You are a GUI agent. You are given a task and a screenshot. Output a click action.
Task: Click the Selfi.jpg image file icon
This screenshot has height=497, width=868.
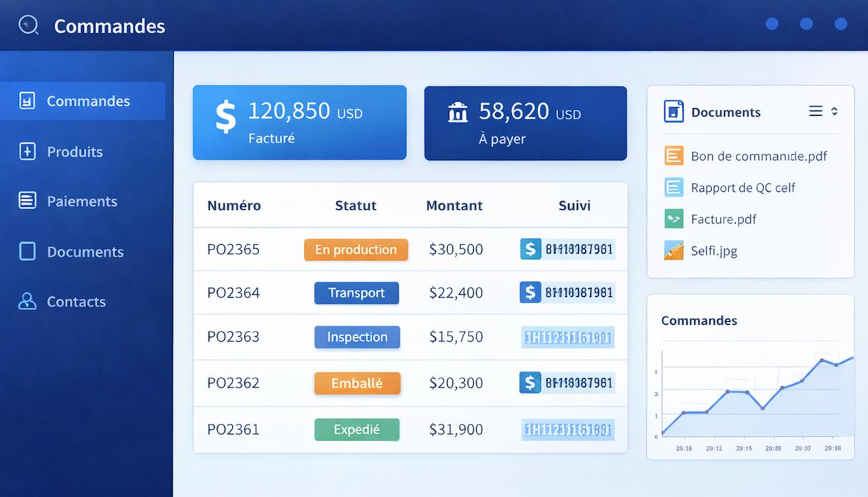pyautogui.click(x=673, y=251)
